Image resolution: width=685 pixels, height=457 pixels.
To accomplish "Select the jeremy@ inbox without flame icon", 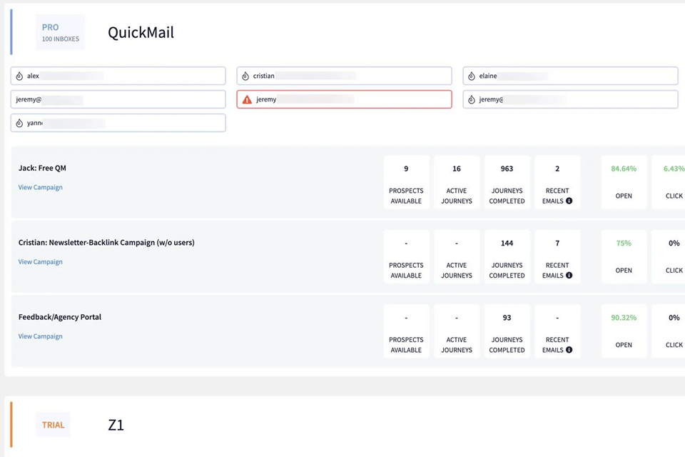I will (x=118, y=99).
